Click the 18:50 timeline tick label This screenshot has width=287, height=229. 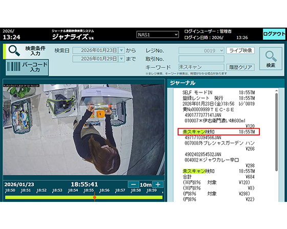pos(10,190)
